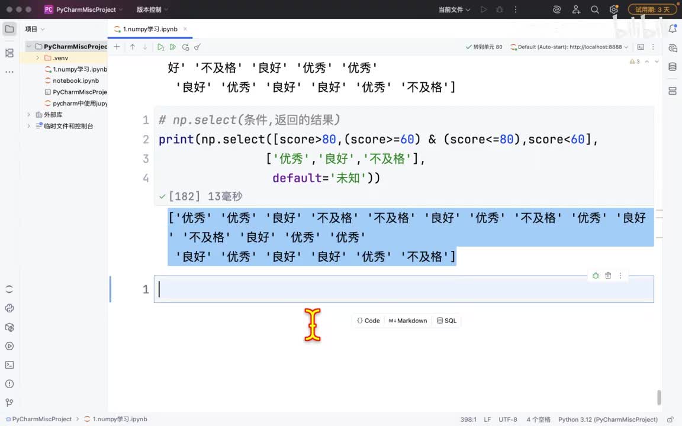Click 转到单元 80 link in toolbar

tap(484, 47)
